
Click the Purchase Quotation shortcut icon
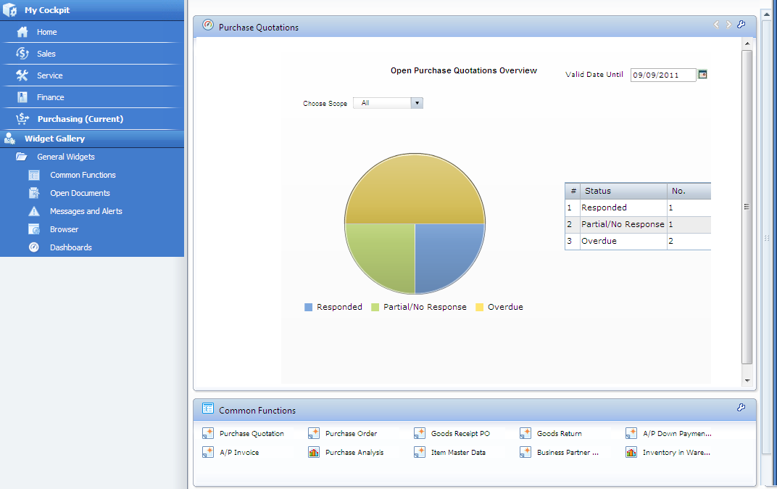pos(208,433)
